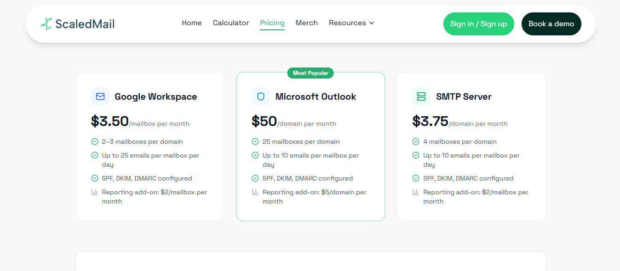Click Microsoft Outlook 'Up to 10 emails' text

pos(311,160)
